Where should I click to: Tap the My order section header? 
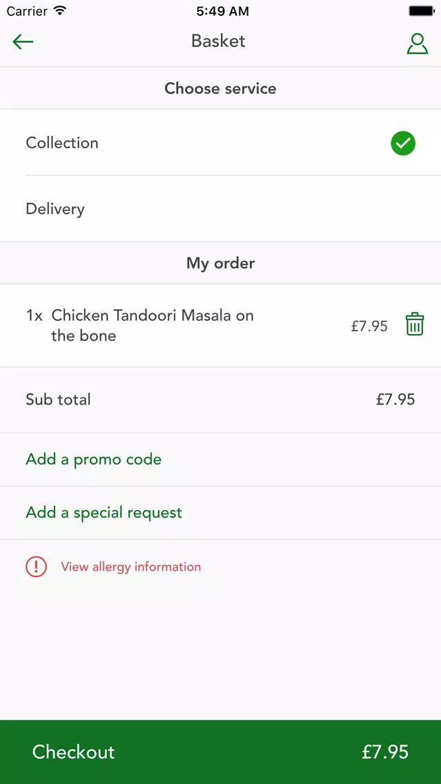click(x=221, y=263)
